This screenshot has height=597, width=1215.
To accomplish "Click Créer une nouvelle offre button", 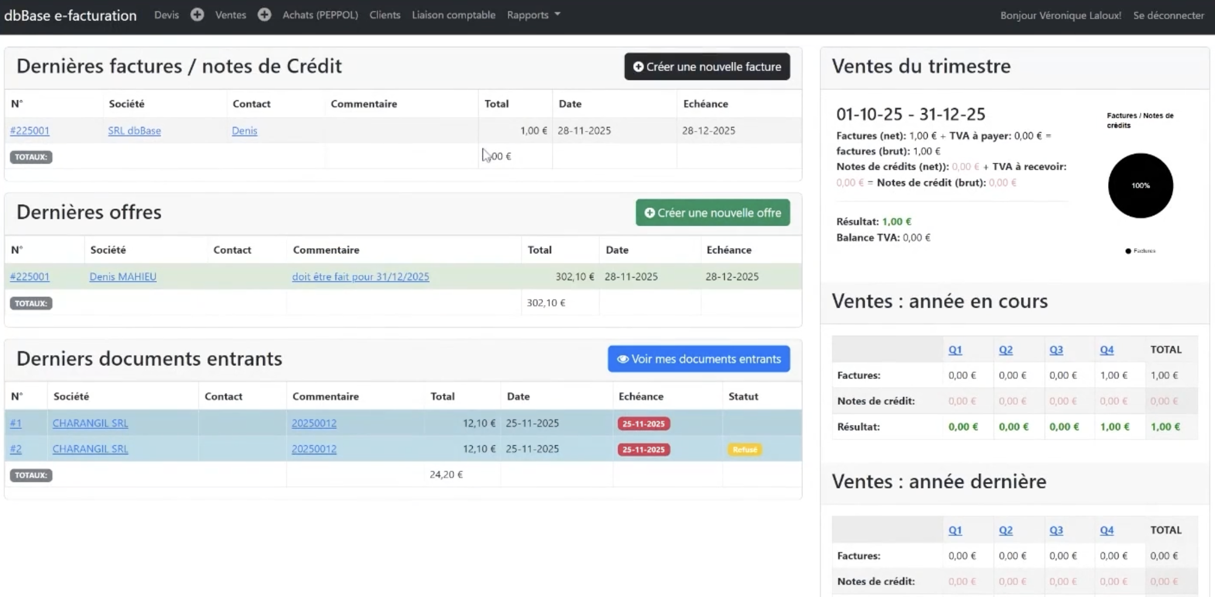I will pos(712,213).
